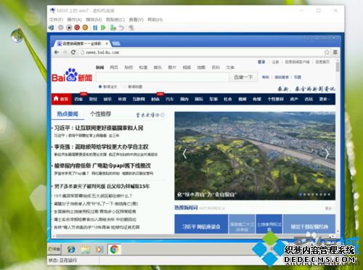Close the Baidu news browser tab
This screenshot has height=270, width=363.
107,44
